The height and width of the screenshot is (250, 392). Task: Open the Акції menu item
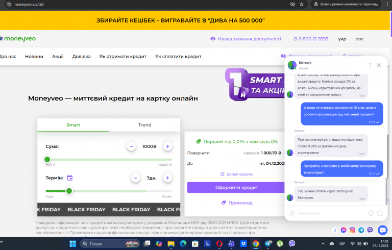[x=58, y=57]
